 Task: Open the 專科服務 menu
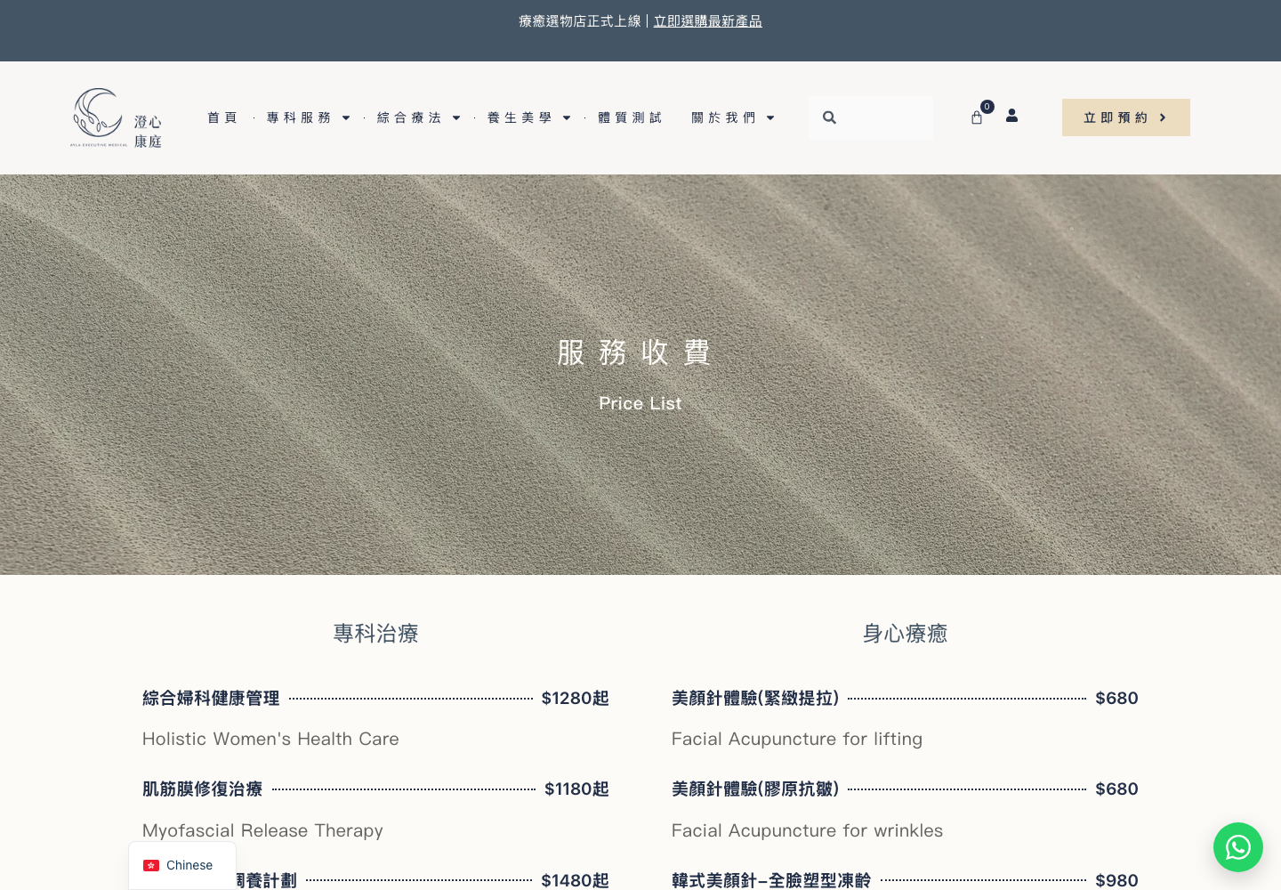click(x=299, y=117)
